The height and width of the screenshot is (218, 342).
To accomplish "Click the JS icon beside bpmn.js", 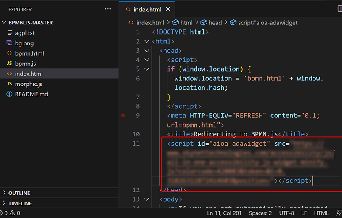I will (9, 63).
